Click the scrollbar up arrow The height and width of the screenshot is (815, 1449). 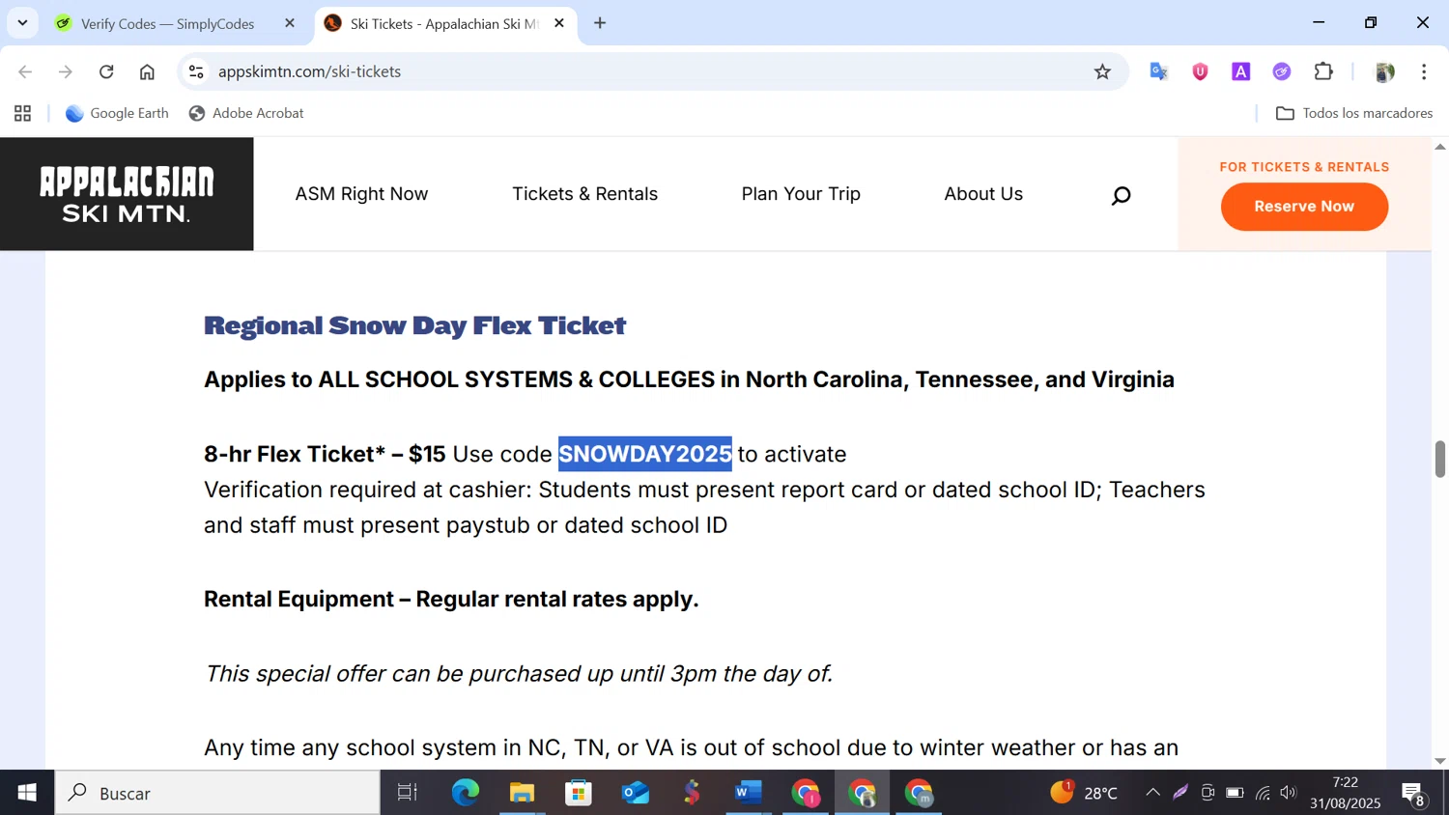pos(1439,147)
